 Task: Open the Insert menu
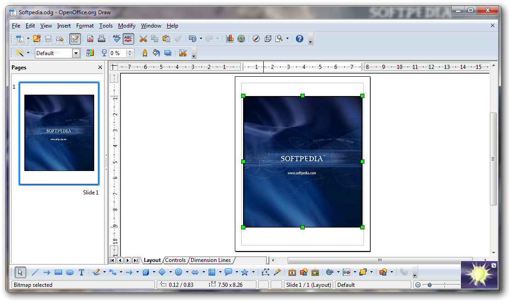pyautogui.click(x=64, y=26)
